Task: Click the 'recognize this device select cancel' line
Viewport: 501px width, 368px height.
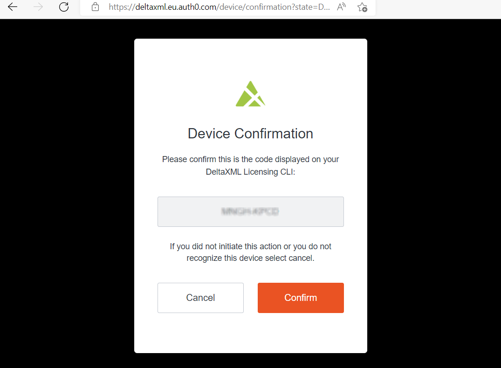Action: click(251, 258)
